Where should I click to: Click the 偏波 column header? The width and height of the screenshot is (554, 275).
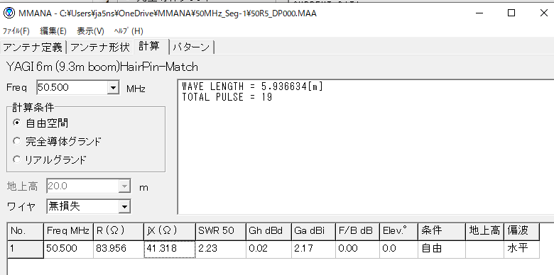522,231
